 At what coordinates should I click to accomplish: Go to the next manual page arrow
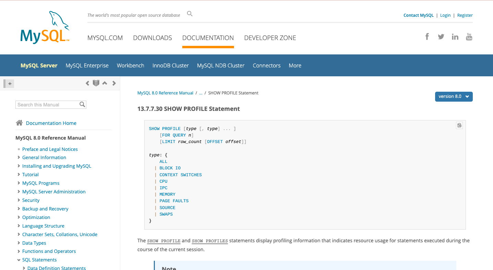tap(114, 83)
